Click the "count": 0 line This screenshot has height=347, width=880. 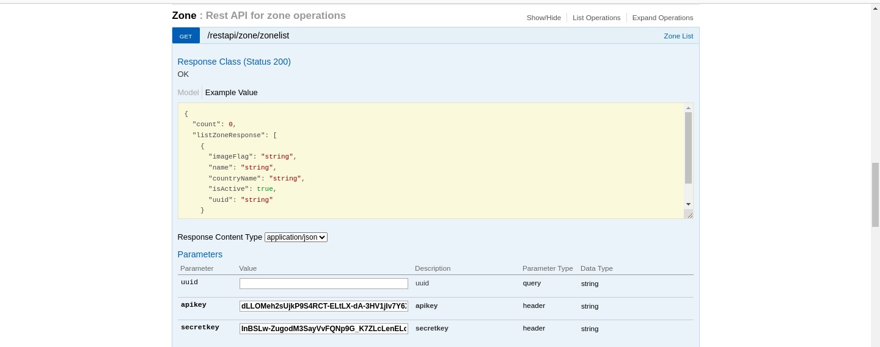[x=215, y=124]
